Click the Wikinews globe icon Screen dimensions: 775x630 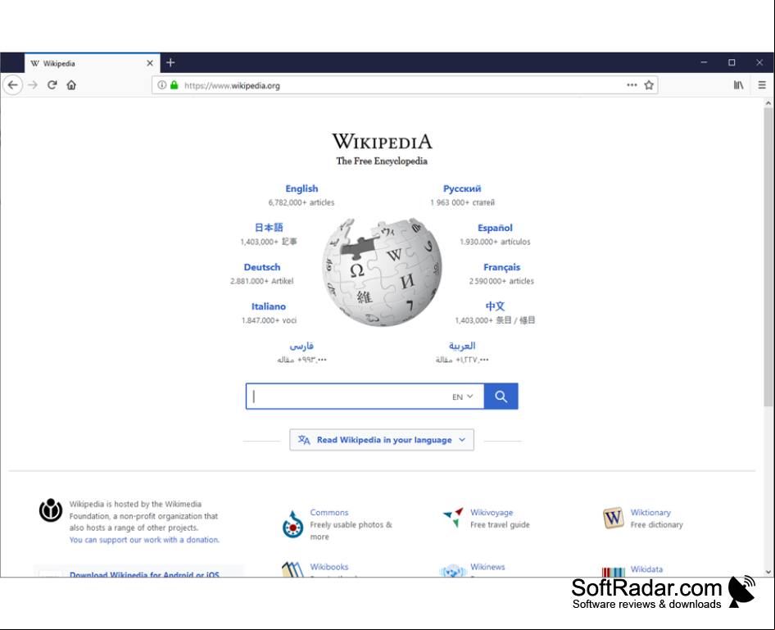pyautogui.click(x=453, y=571)
